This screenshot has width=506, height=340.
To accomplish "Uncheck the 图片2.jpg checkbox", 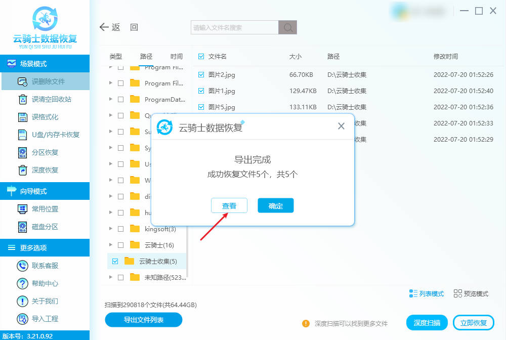I will pos(201,74).
